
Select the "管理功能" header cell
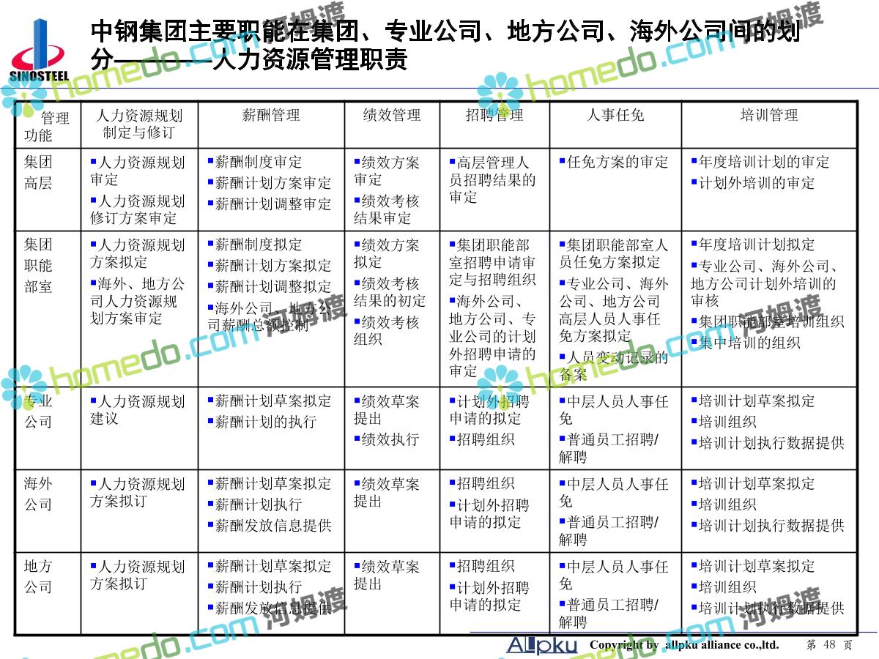coord(48,126)
